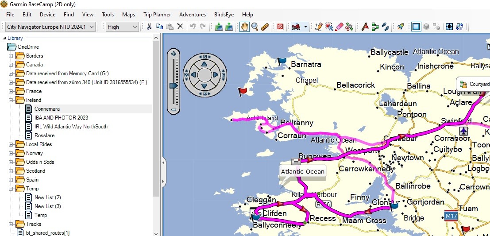Click the map zoom slider handle
490x236 pixels.
(x=174, y=85)
